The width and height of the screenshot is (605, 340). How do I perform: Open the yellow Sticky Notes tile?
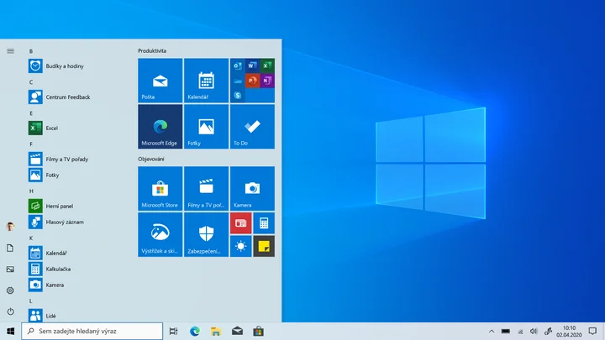click(x=264, y=246)
